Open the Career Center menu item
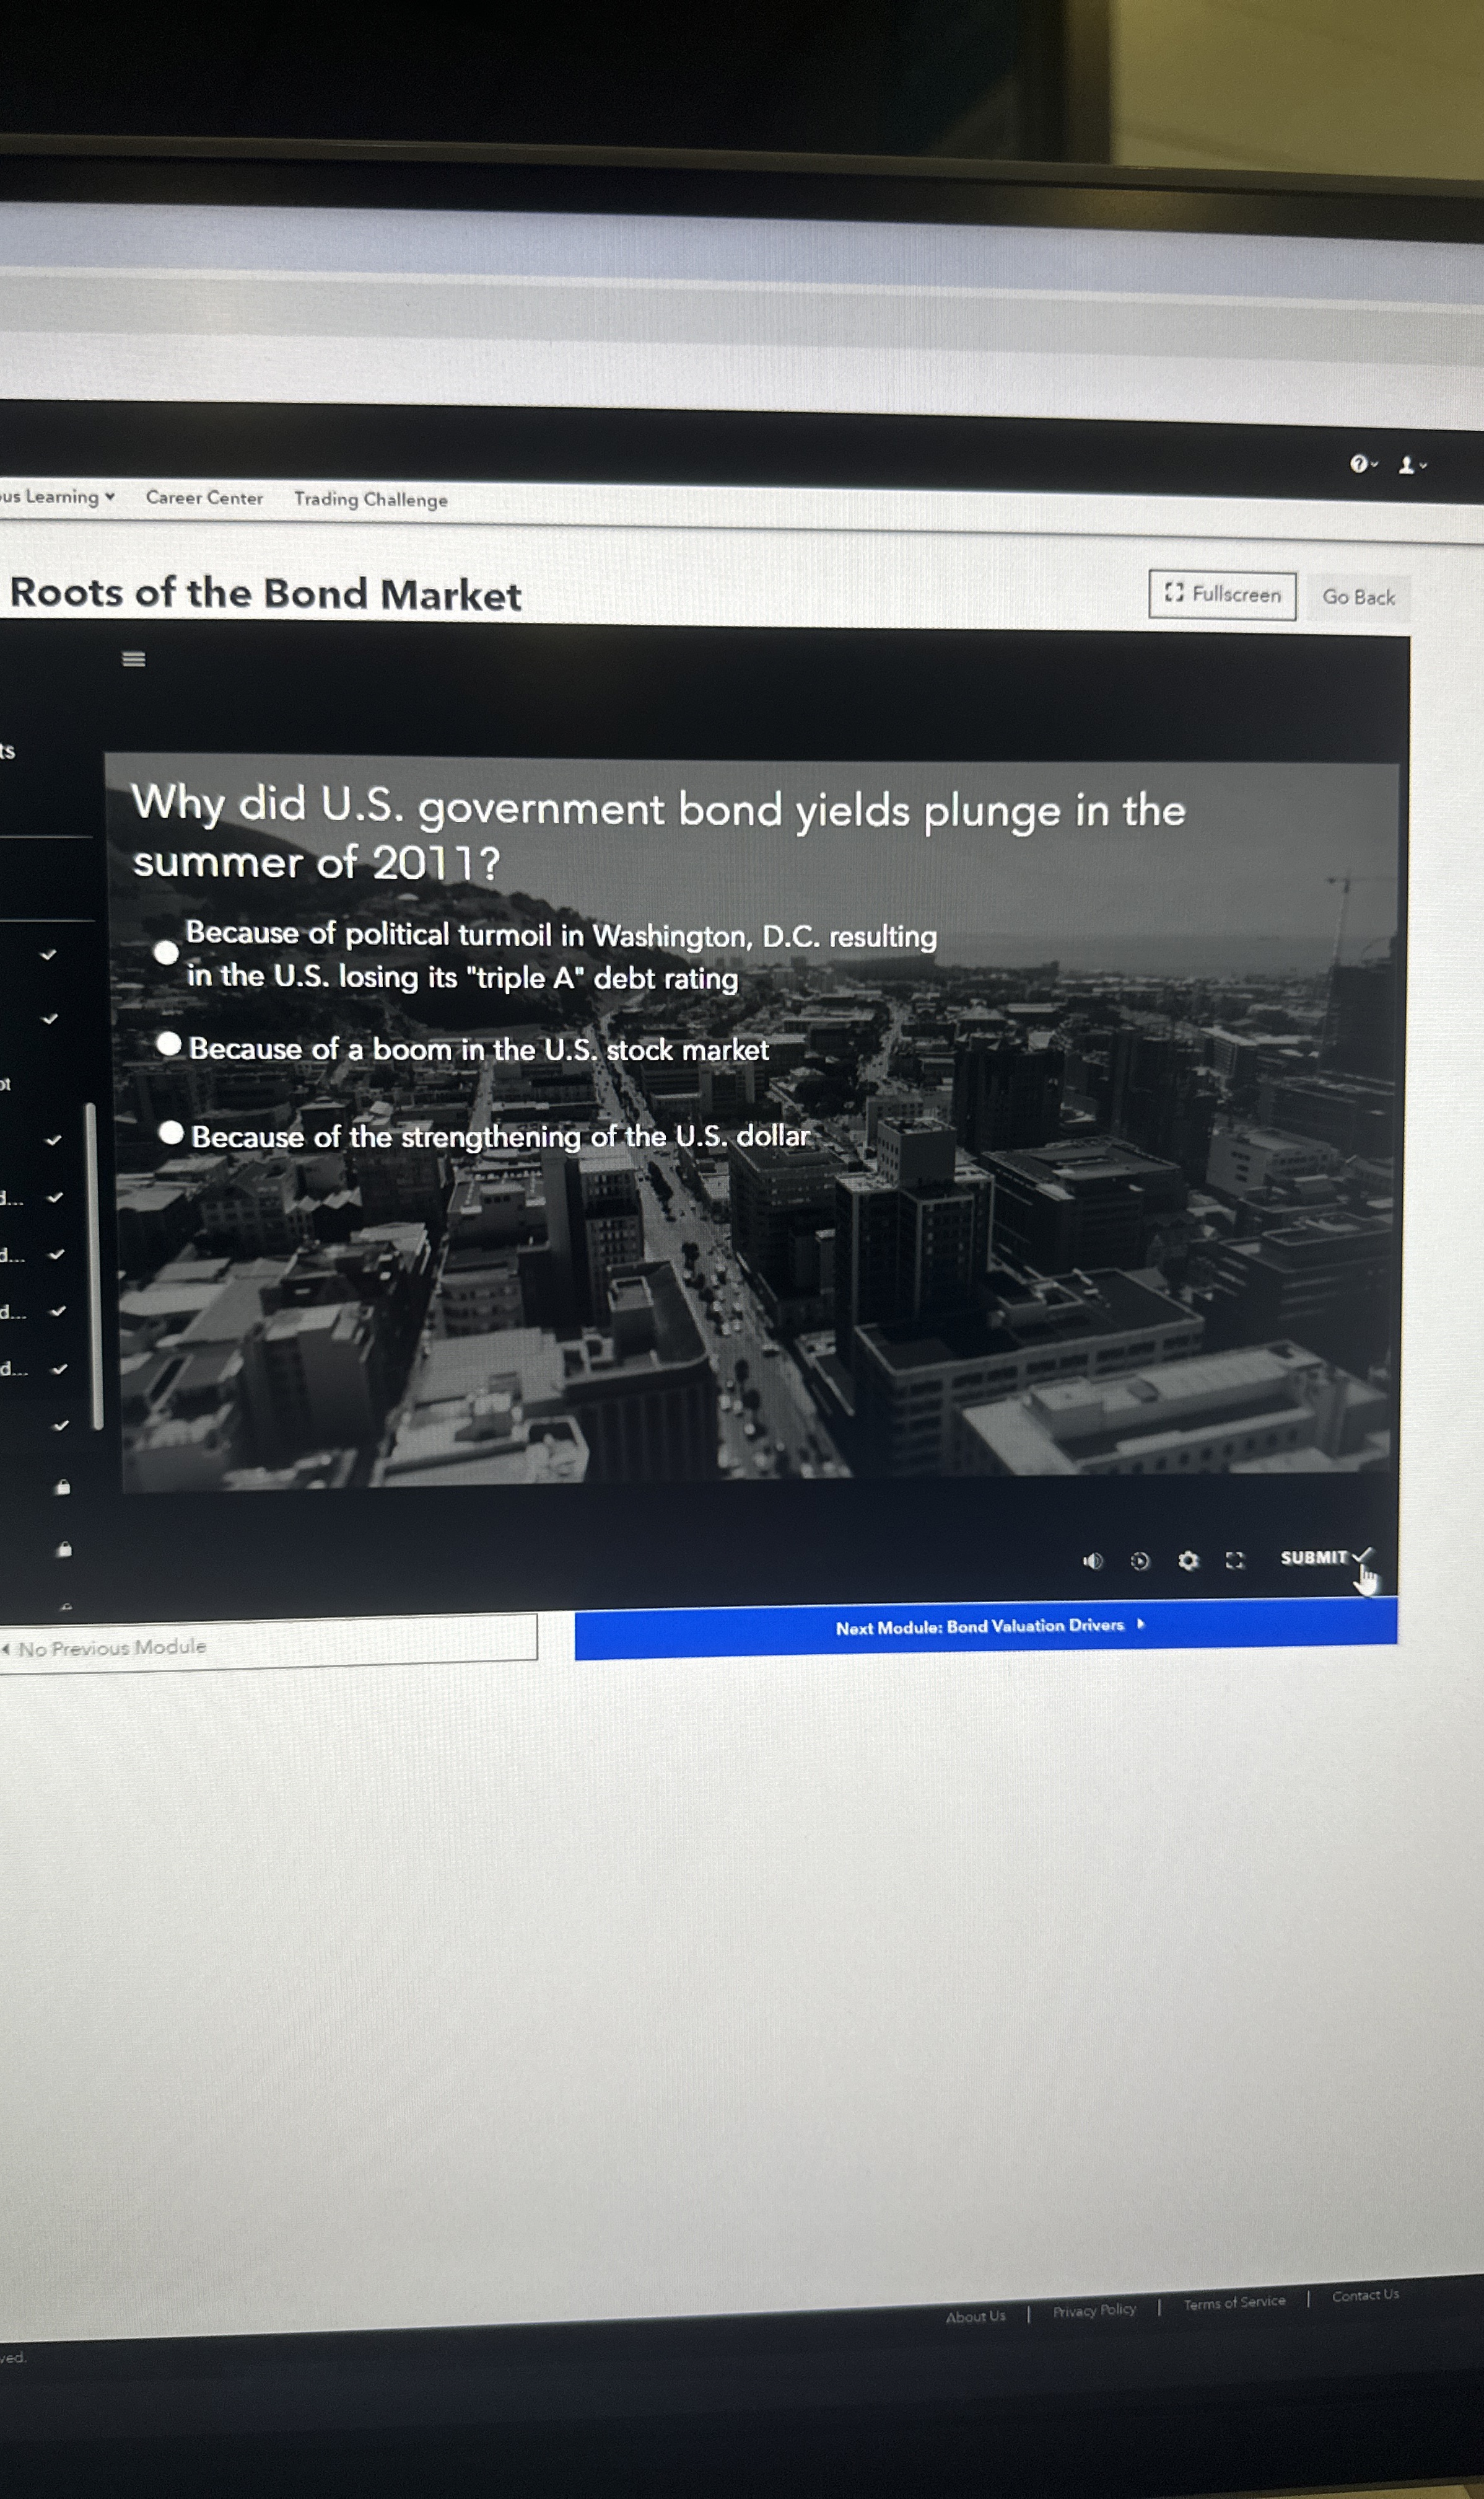This screenshot has height=2499, width=1484. [204, 498]
